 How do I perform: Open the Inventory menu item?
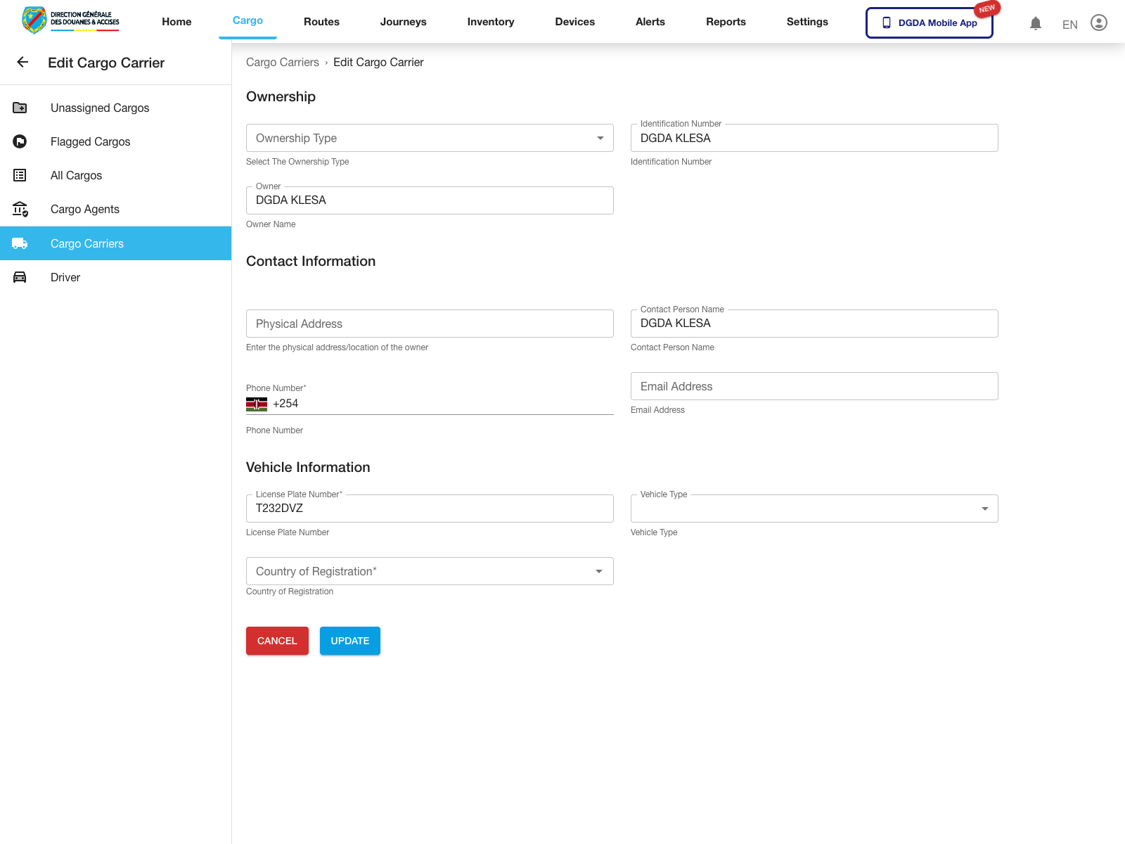coord(490,22)
